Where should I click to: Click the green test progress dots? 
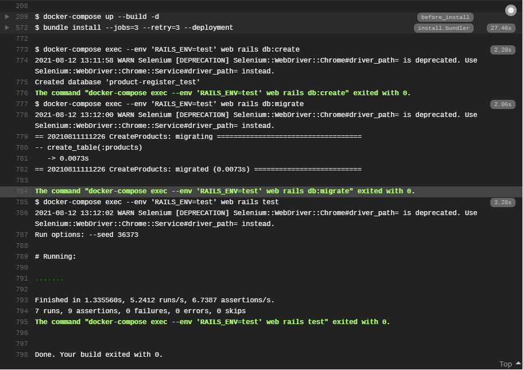pyautogui.click(x=49, y=279)
